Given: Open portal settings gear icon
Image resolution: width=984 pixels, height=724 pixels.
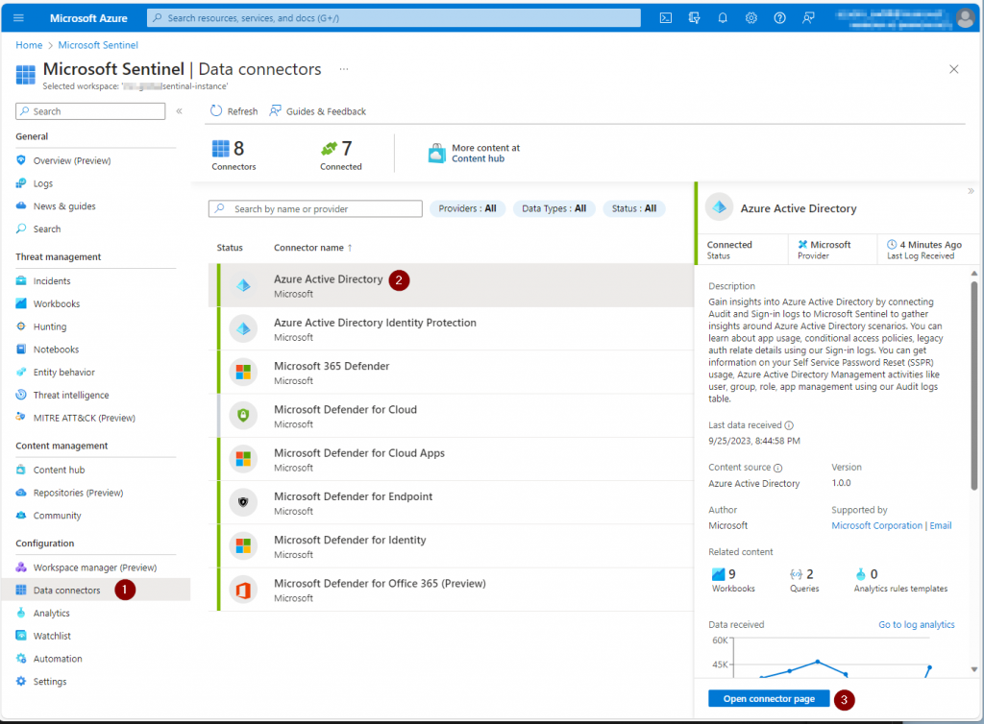Looking at the screenshot, I should [x=751, y=18].
